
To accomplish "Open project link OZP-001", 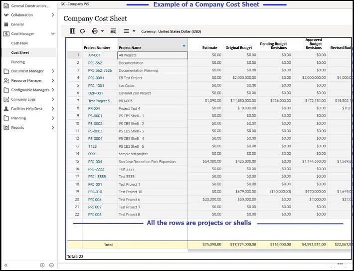I will [96, 93].
